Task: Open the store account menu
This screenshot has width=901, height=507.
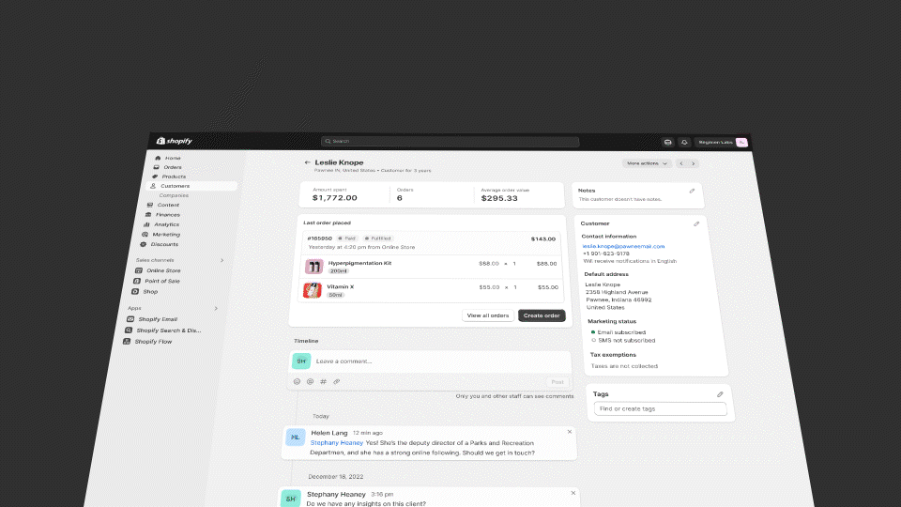Action: tap(721, 142)
